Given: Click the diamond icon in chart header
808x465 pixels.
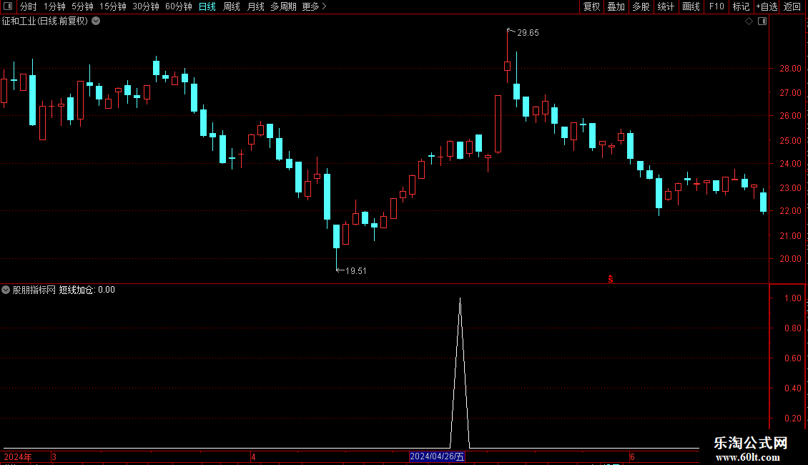Looking at the screenshot, I should pyautogui.click(x=749, y=21).
